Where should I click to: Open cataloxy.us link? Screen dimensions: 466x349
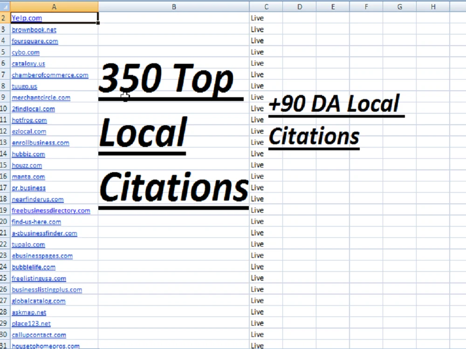[x=28, y=64]
